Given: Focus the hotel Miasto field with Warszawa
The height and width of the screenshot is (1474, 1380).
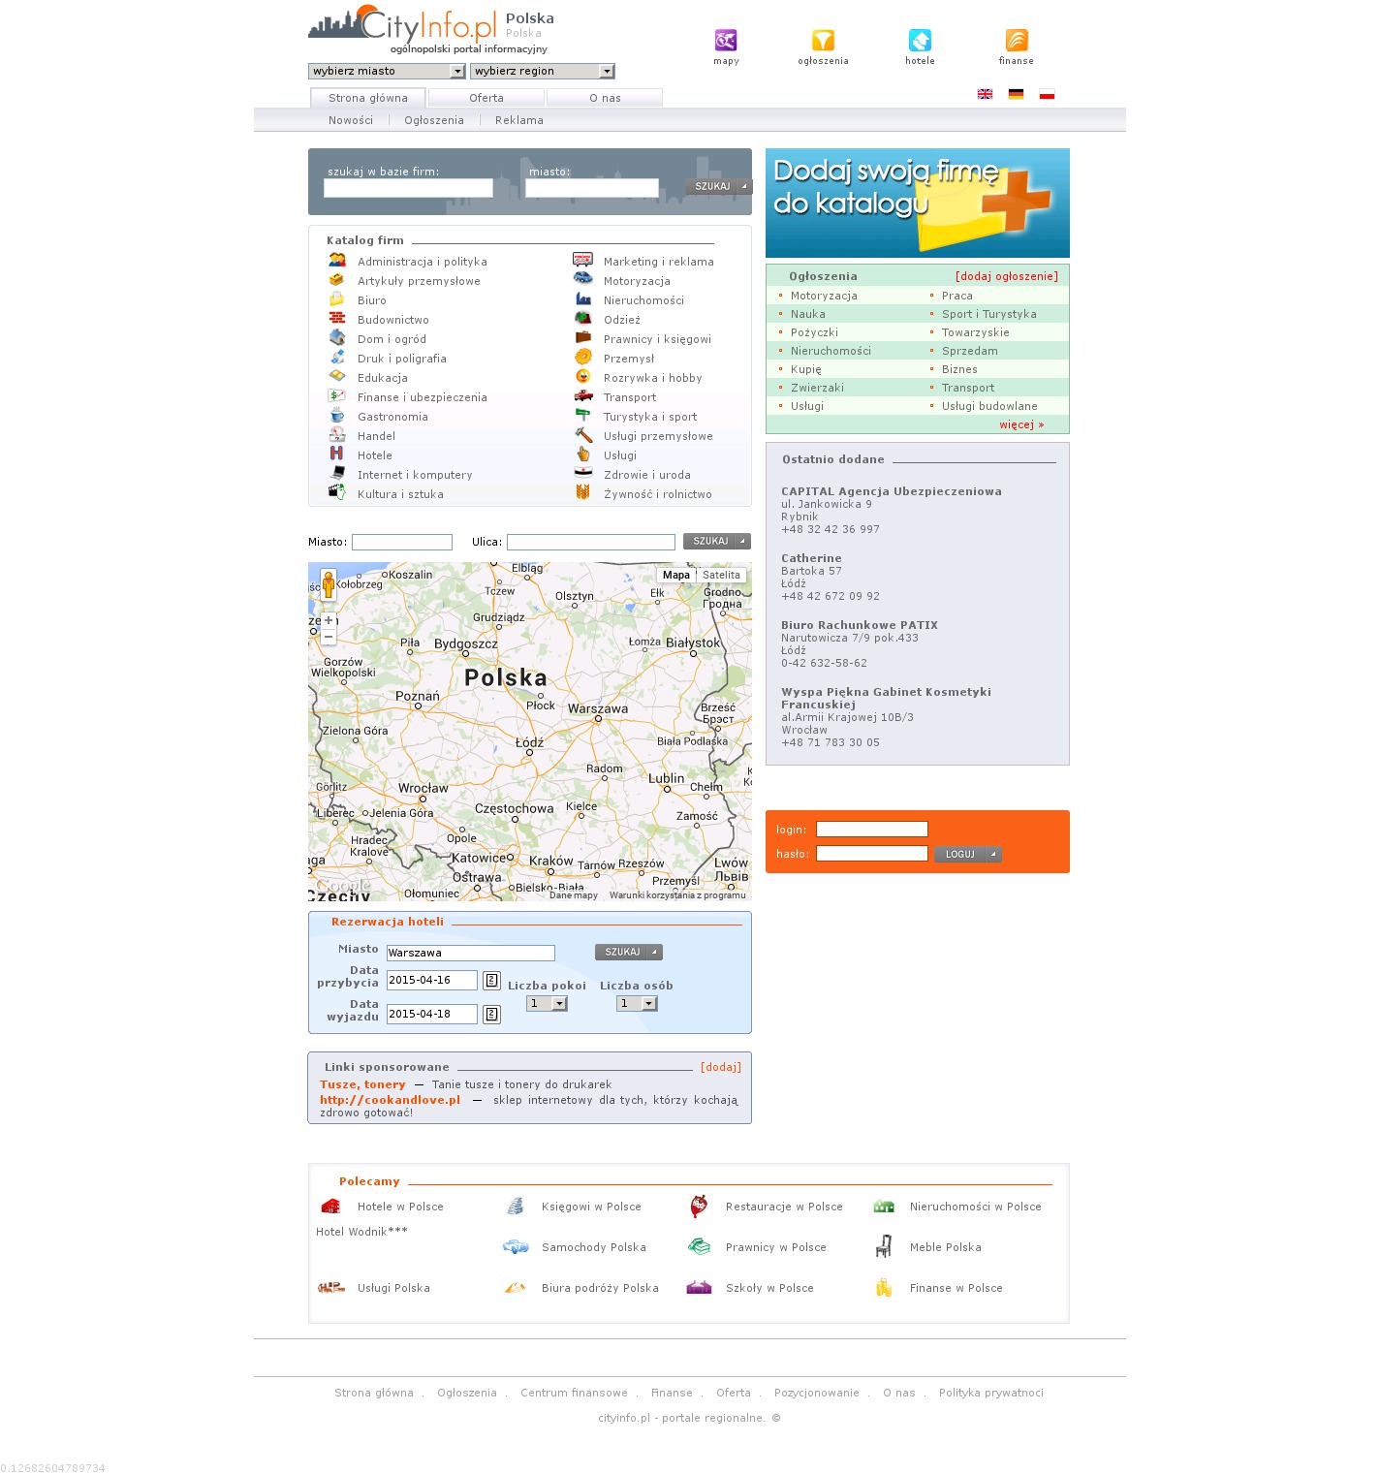Looking at the screenshot, I should (471, 953).
